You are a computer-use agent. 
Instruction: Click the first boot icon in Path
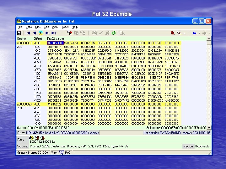click(37, 138)
